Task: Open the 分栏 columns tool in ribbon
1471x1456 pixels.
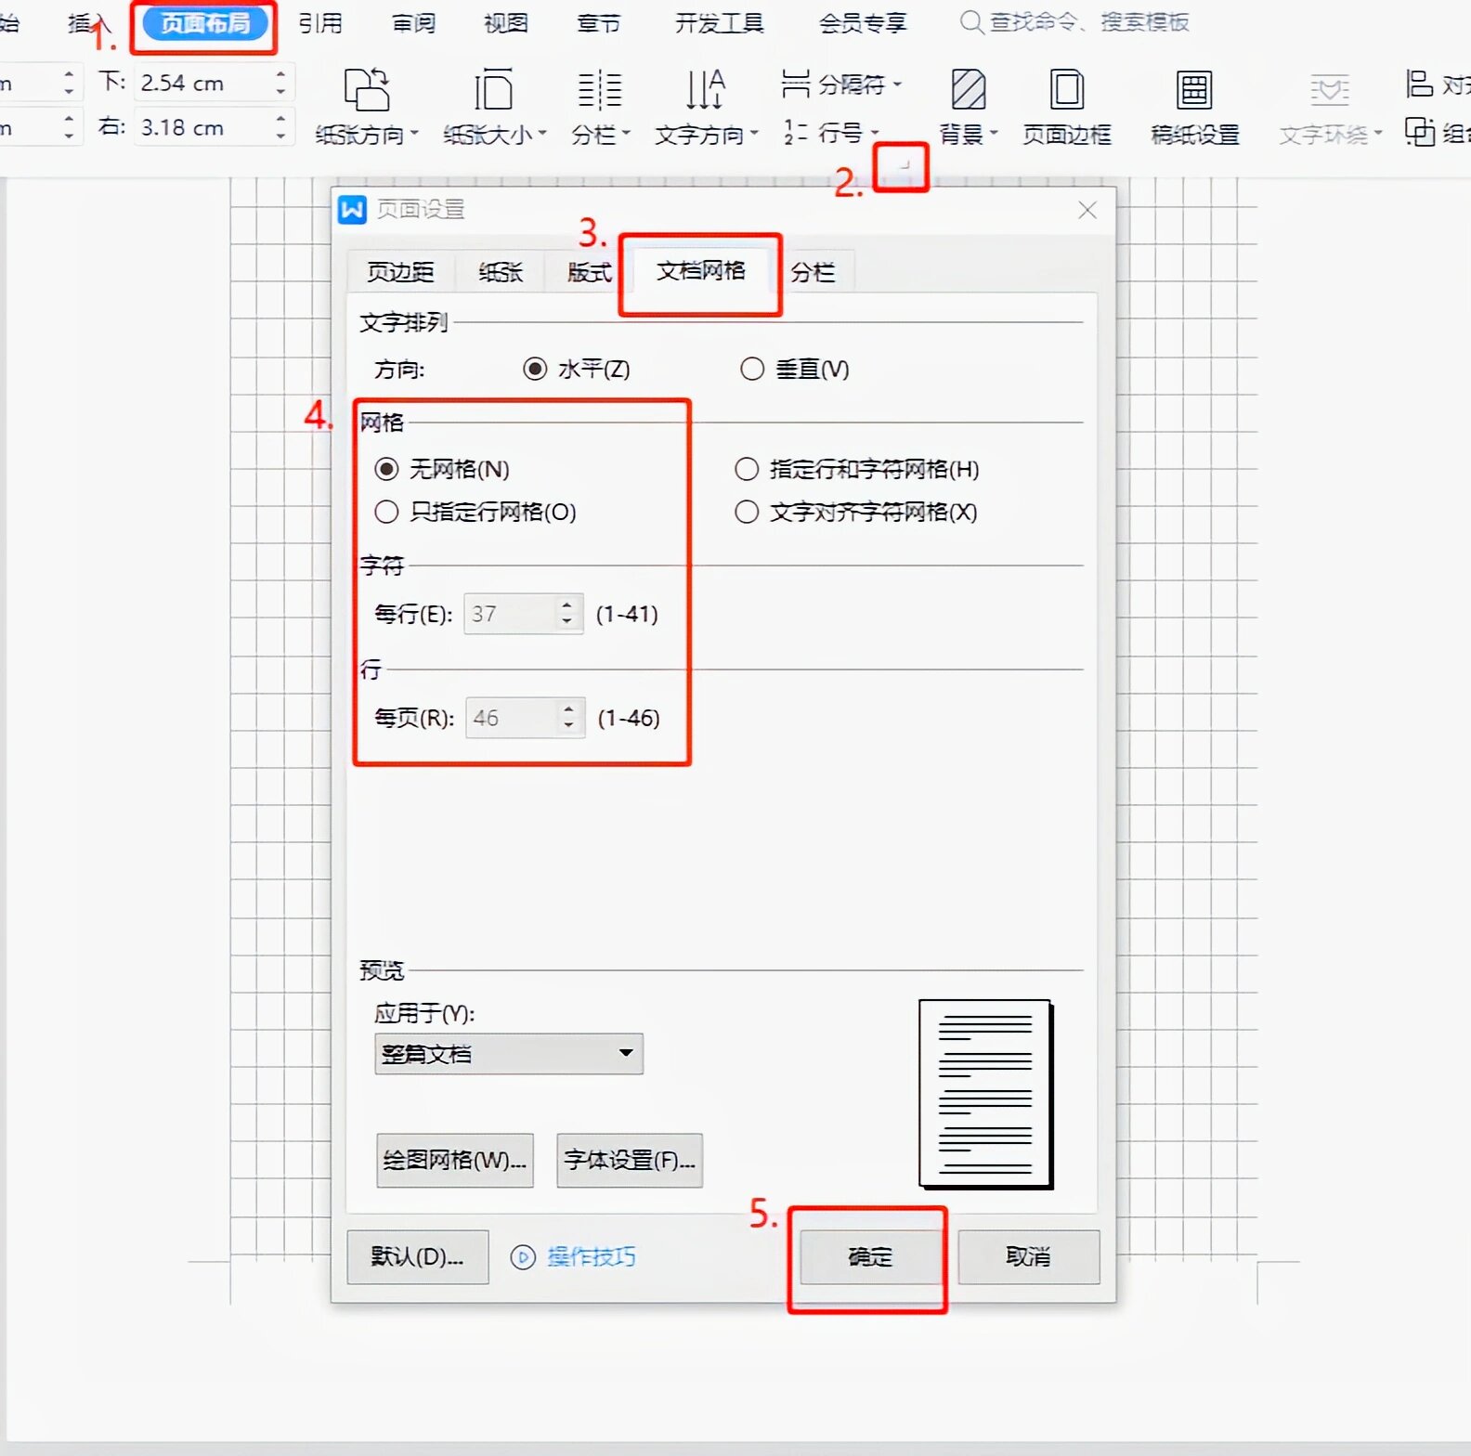Action: click(x=600, y=91)
